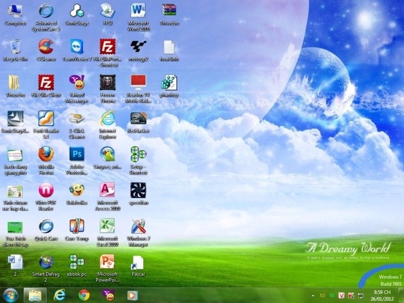The height and width of the screenshot is (303, 404).
Task: Select the Thuocbo WinRAR archive icon
Action: [169, 15]
